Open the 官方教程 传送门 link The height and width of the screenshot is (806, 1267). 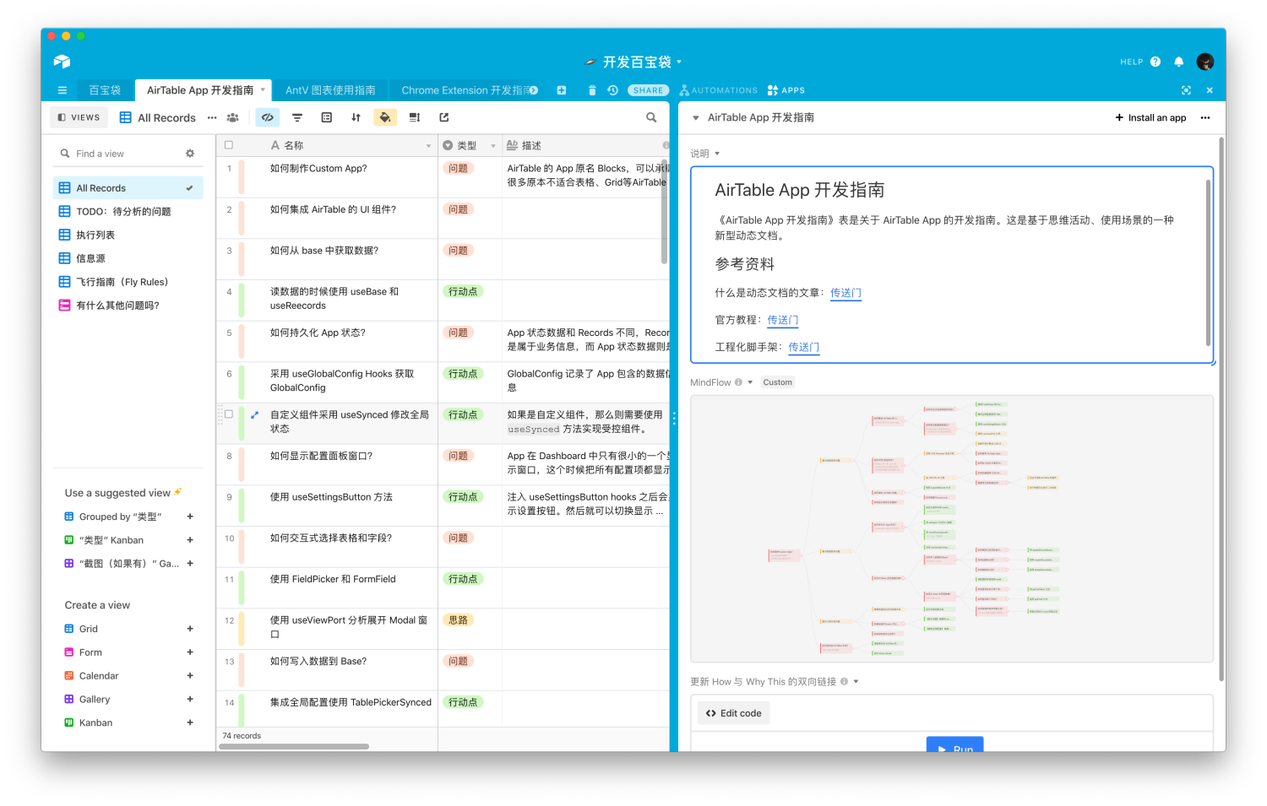[x=782, y=320]
